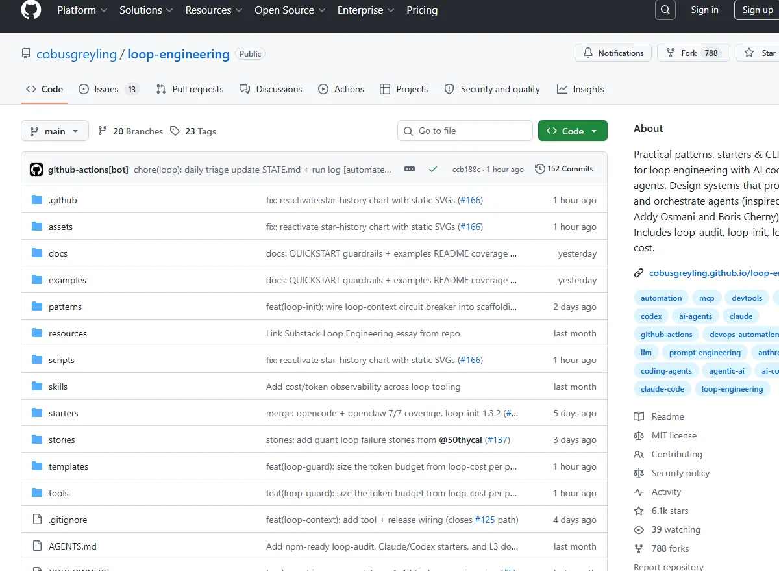Open the cobusgreyling.github.io website link

pos(713,273)
